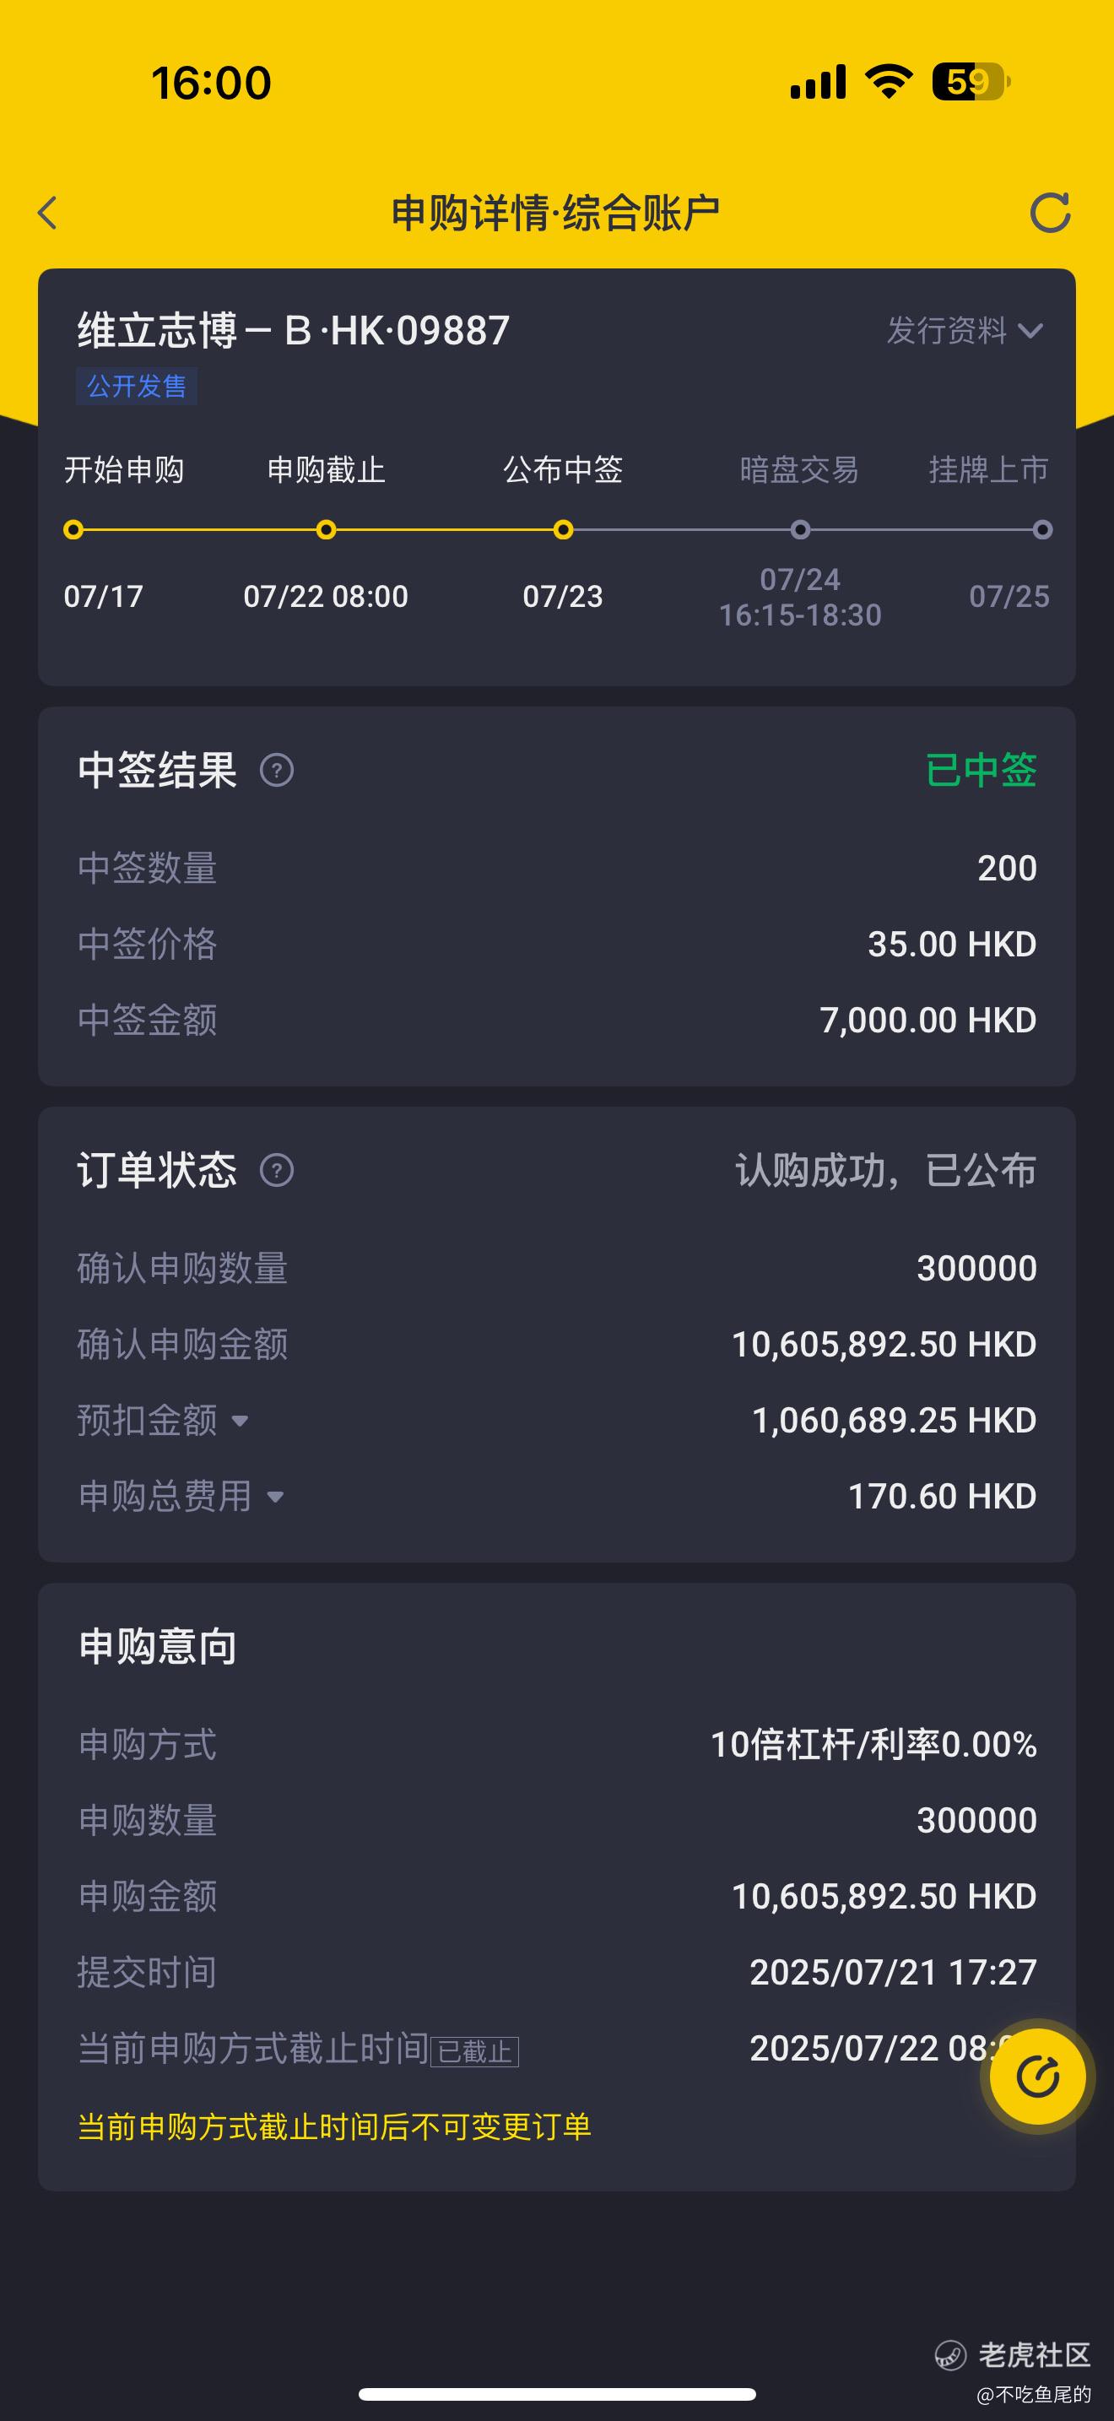Tap the Wi-Fi status icon

click(x=889, y=82)
